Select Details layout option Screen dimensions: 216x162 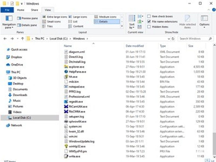pyautogui.click(x=107, y=22)
